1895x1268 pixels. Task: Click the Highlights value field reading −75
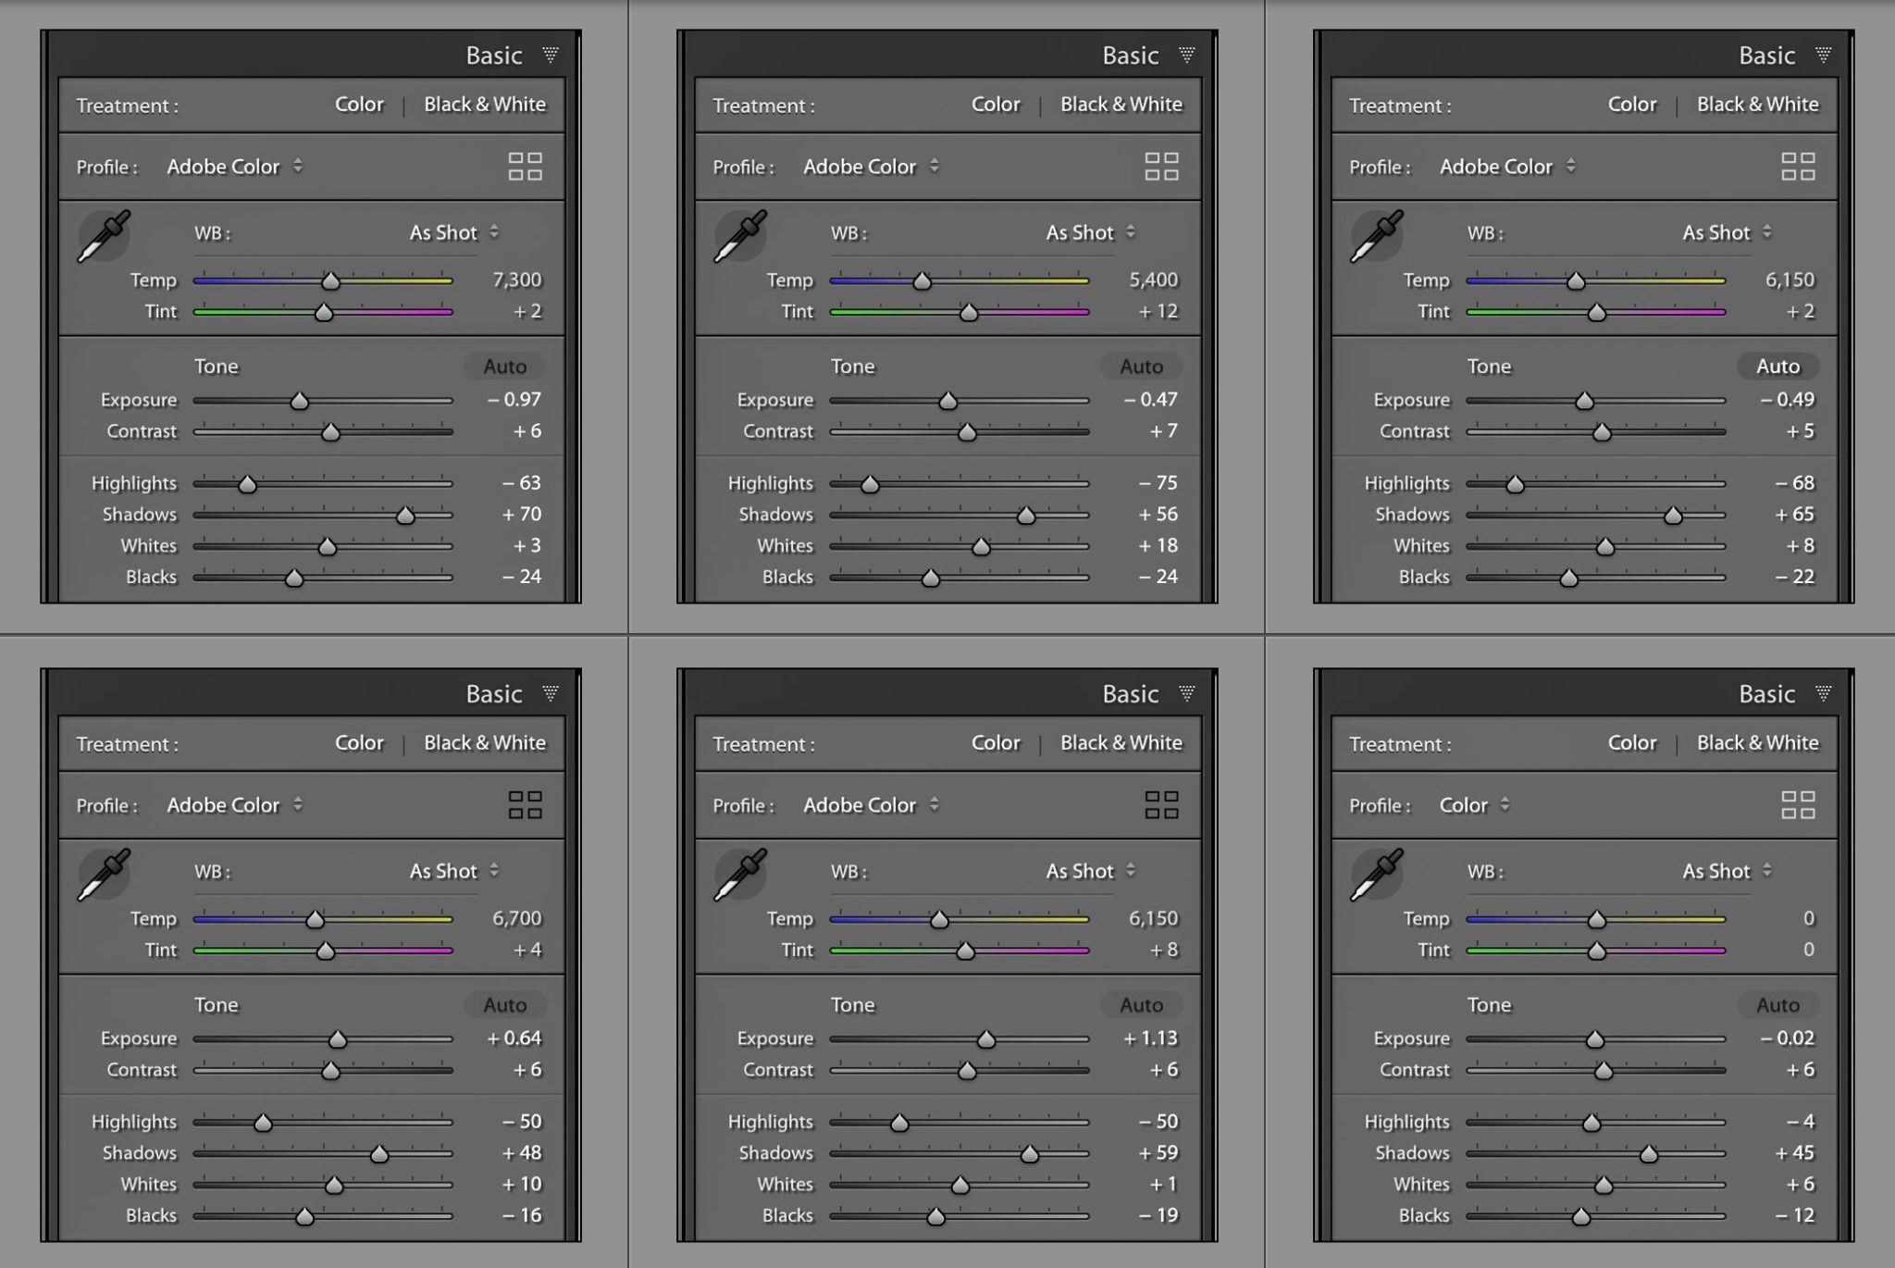[1158, 483]
